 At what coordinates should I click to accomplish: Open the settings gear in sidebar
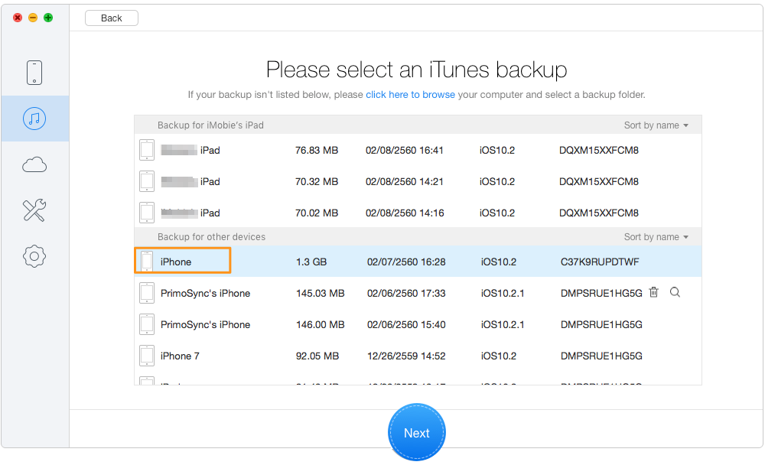coord(34,256)
